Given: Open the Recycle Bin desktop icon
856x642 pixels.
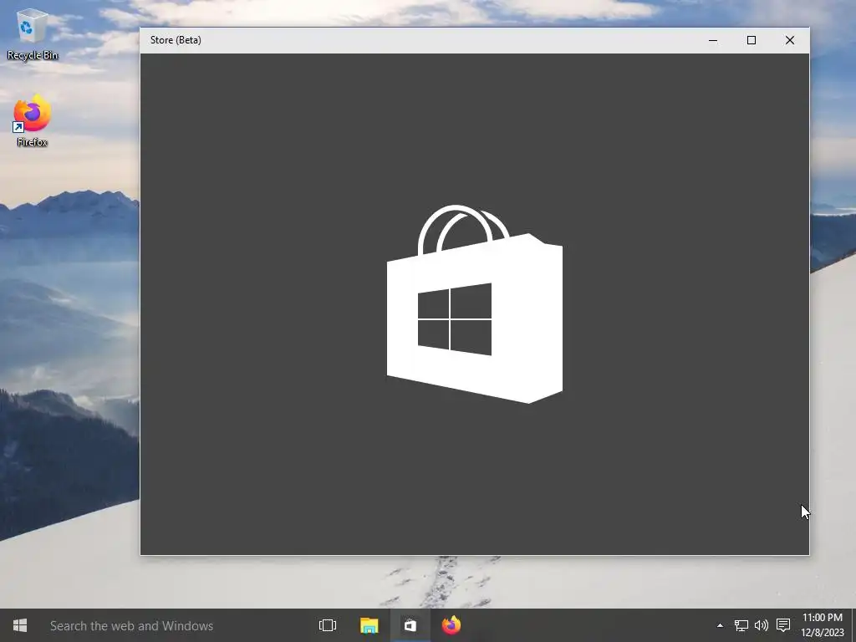Looking at the screenshot, I should tap(33, 33).
